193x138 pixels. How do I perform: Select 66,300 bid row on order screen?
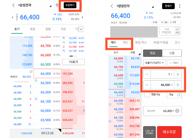[x=124, y=102]
